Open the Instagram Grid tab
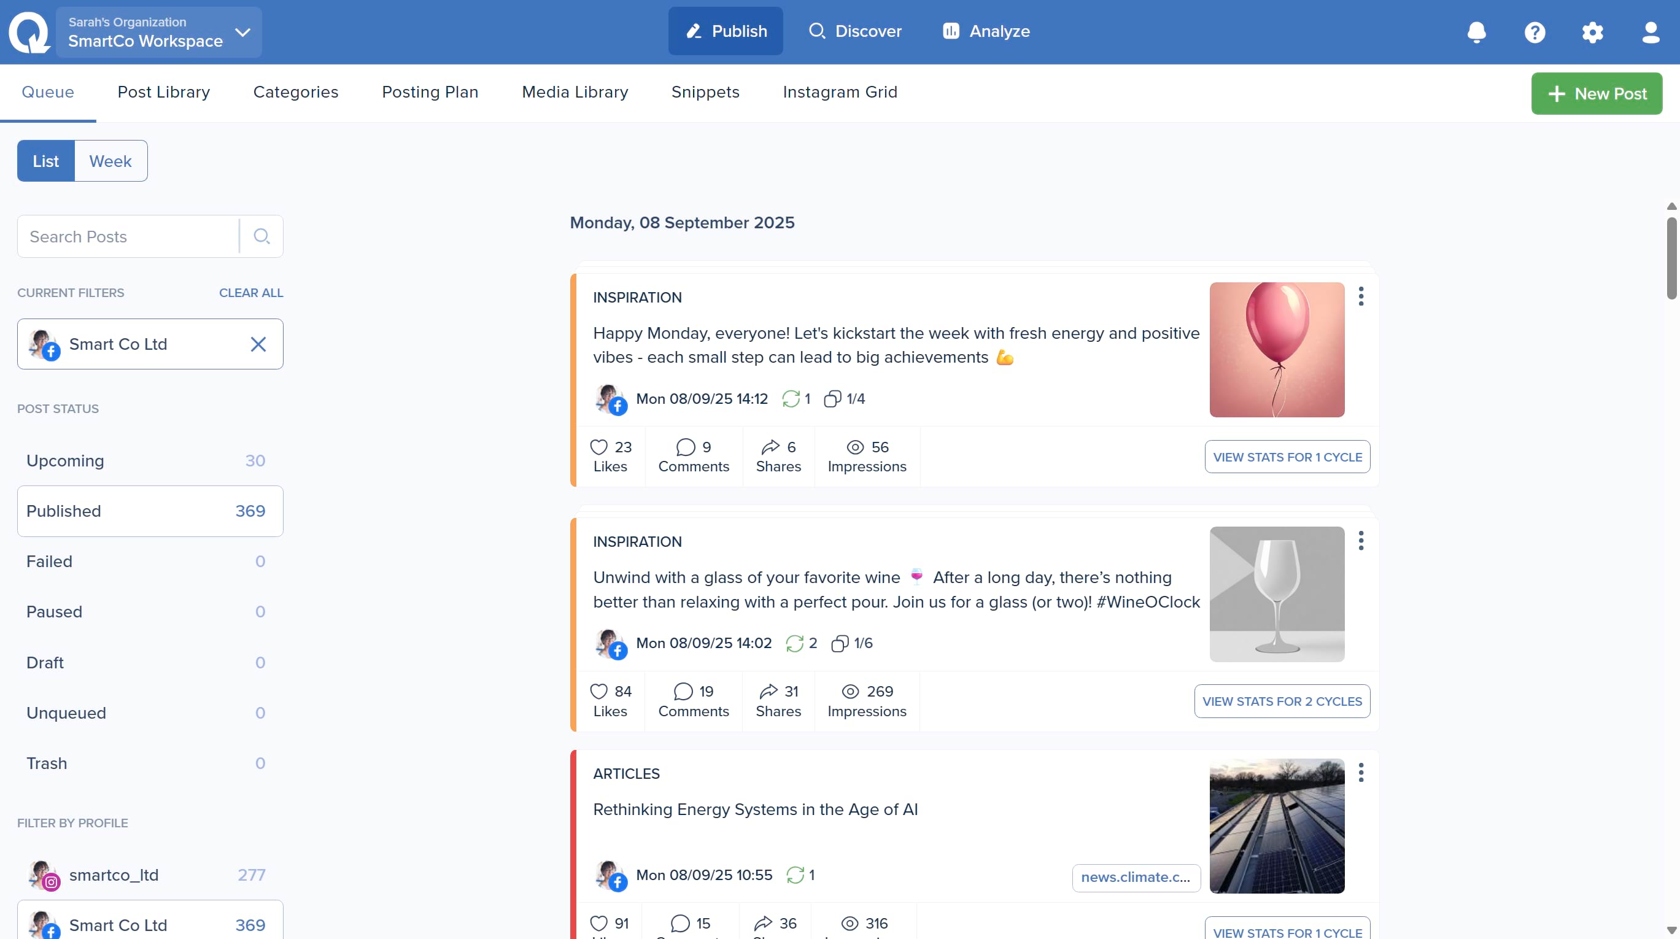Image resolution: width=1680 pixels, height=939 pixels. [840, 92]
